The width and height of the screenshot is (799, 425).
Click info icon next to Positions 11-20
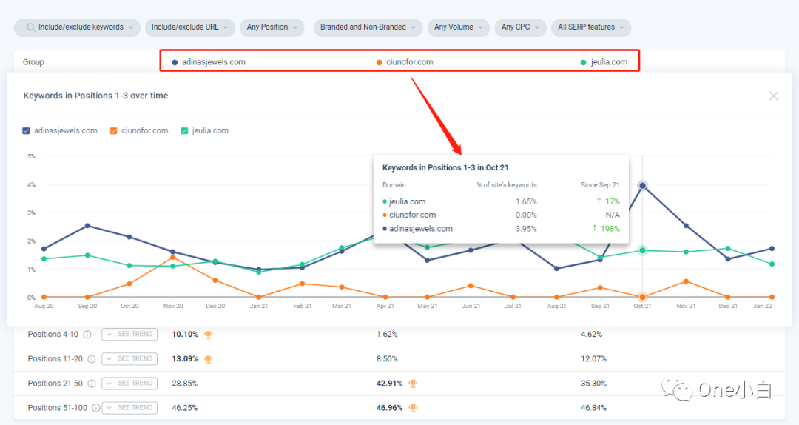coord(91,359)
